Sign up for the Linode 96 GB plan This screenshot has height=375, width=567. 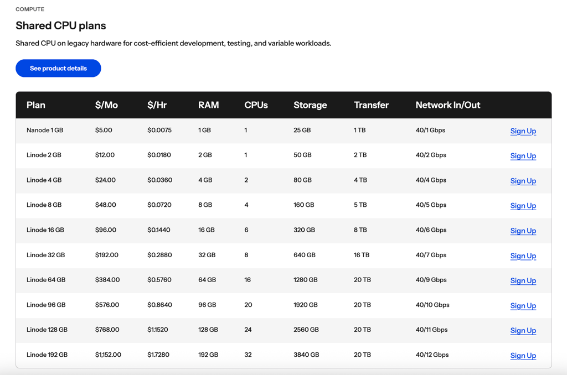pos(523,306)
